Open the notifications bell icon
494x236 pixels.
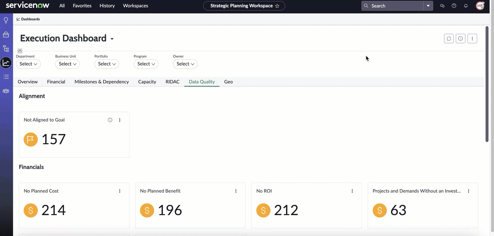(466, 6)
